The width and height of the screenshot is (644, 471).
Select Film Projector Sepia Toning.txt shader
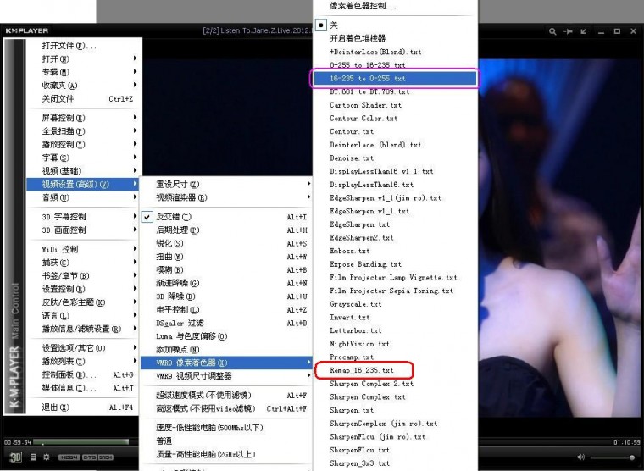(395, 291)
